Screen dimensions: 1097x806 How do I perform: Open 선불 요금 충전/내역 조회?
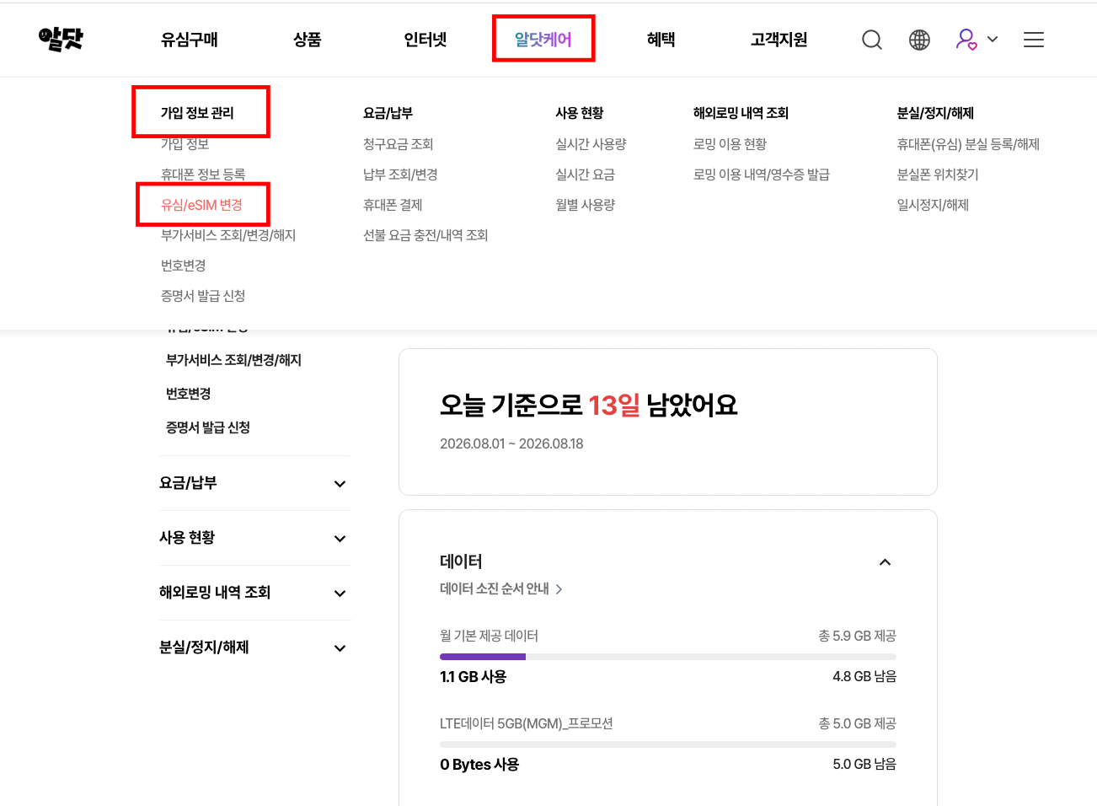425,235
